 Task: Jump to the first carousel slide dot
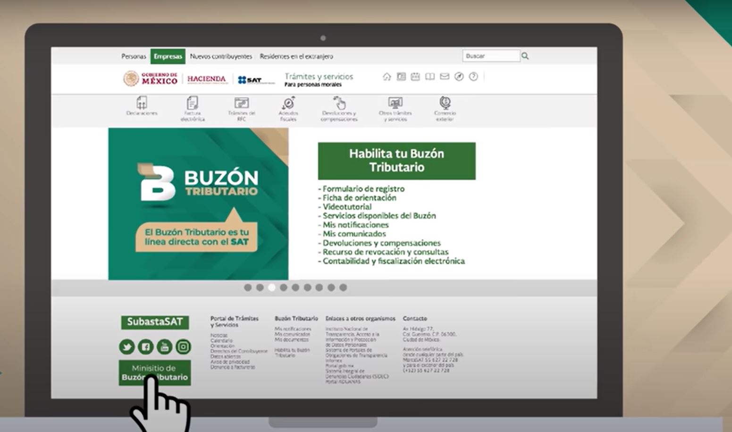pos(248,288)
